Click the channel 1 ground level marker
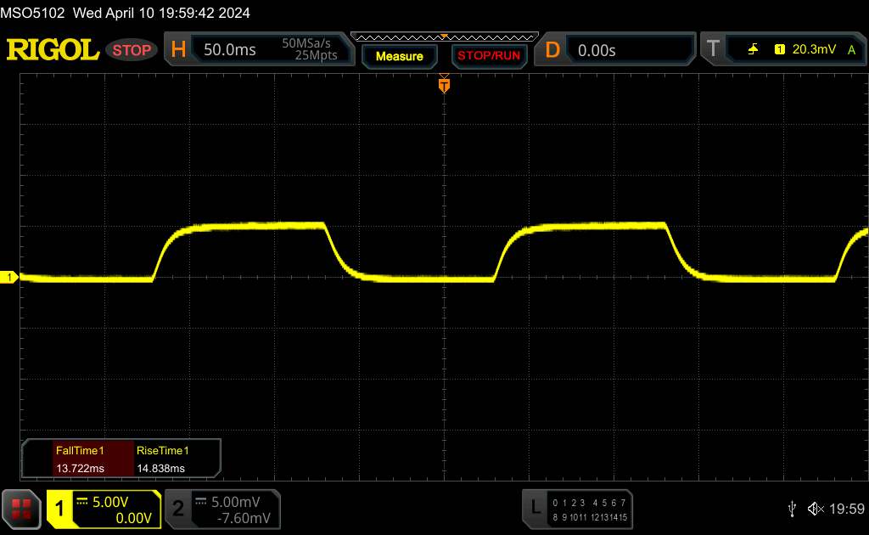The width and height of the screenshot is (869, 535). (8, 277)
